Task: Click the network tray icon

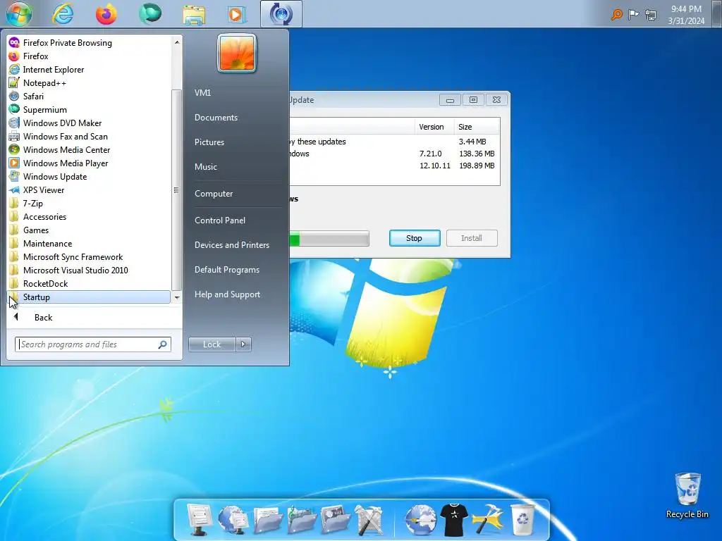Action: (651, 15)
